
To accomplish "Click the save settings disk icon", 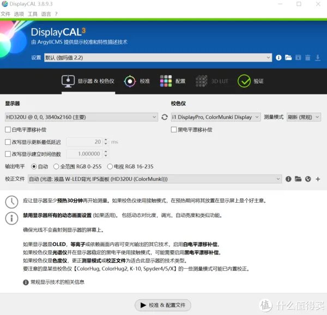I will [x=298, y=58].
